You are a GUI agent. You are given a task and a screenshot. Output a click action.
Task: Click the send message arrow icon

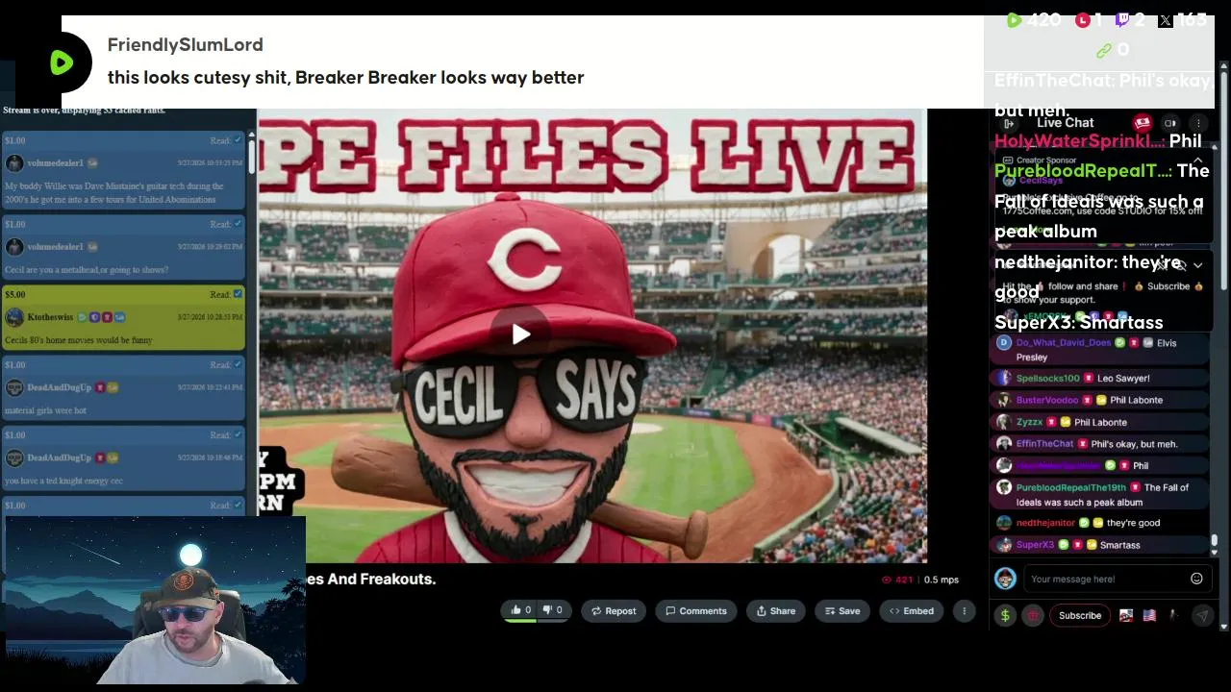pyautogui.click(x=1202, y=615)
